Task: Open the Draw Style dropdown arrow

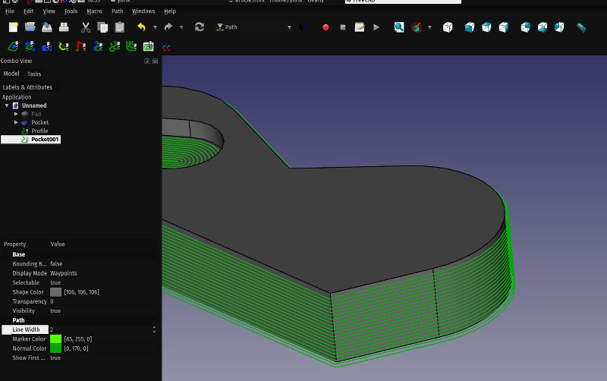Action: click(429, 27)
